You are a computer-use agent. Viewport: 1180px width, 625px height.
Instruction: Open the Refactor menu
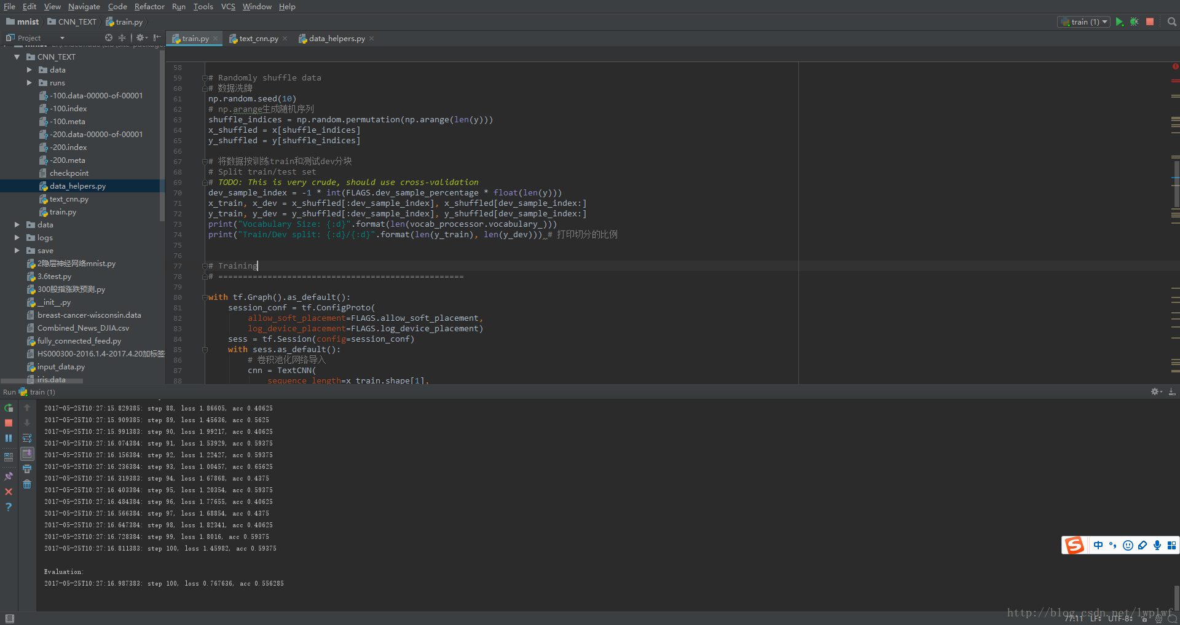tap(149, 6)
